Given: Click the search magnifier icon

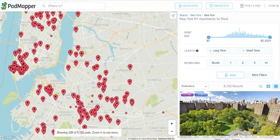Looking at the screenshot, I should pyautogui.click(x=44, y=6).
